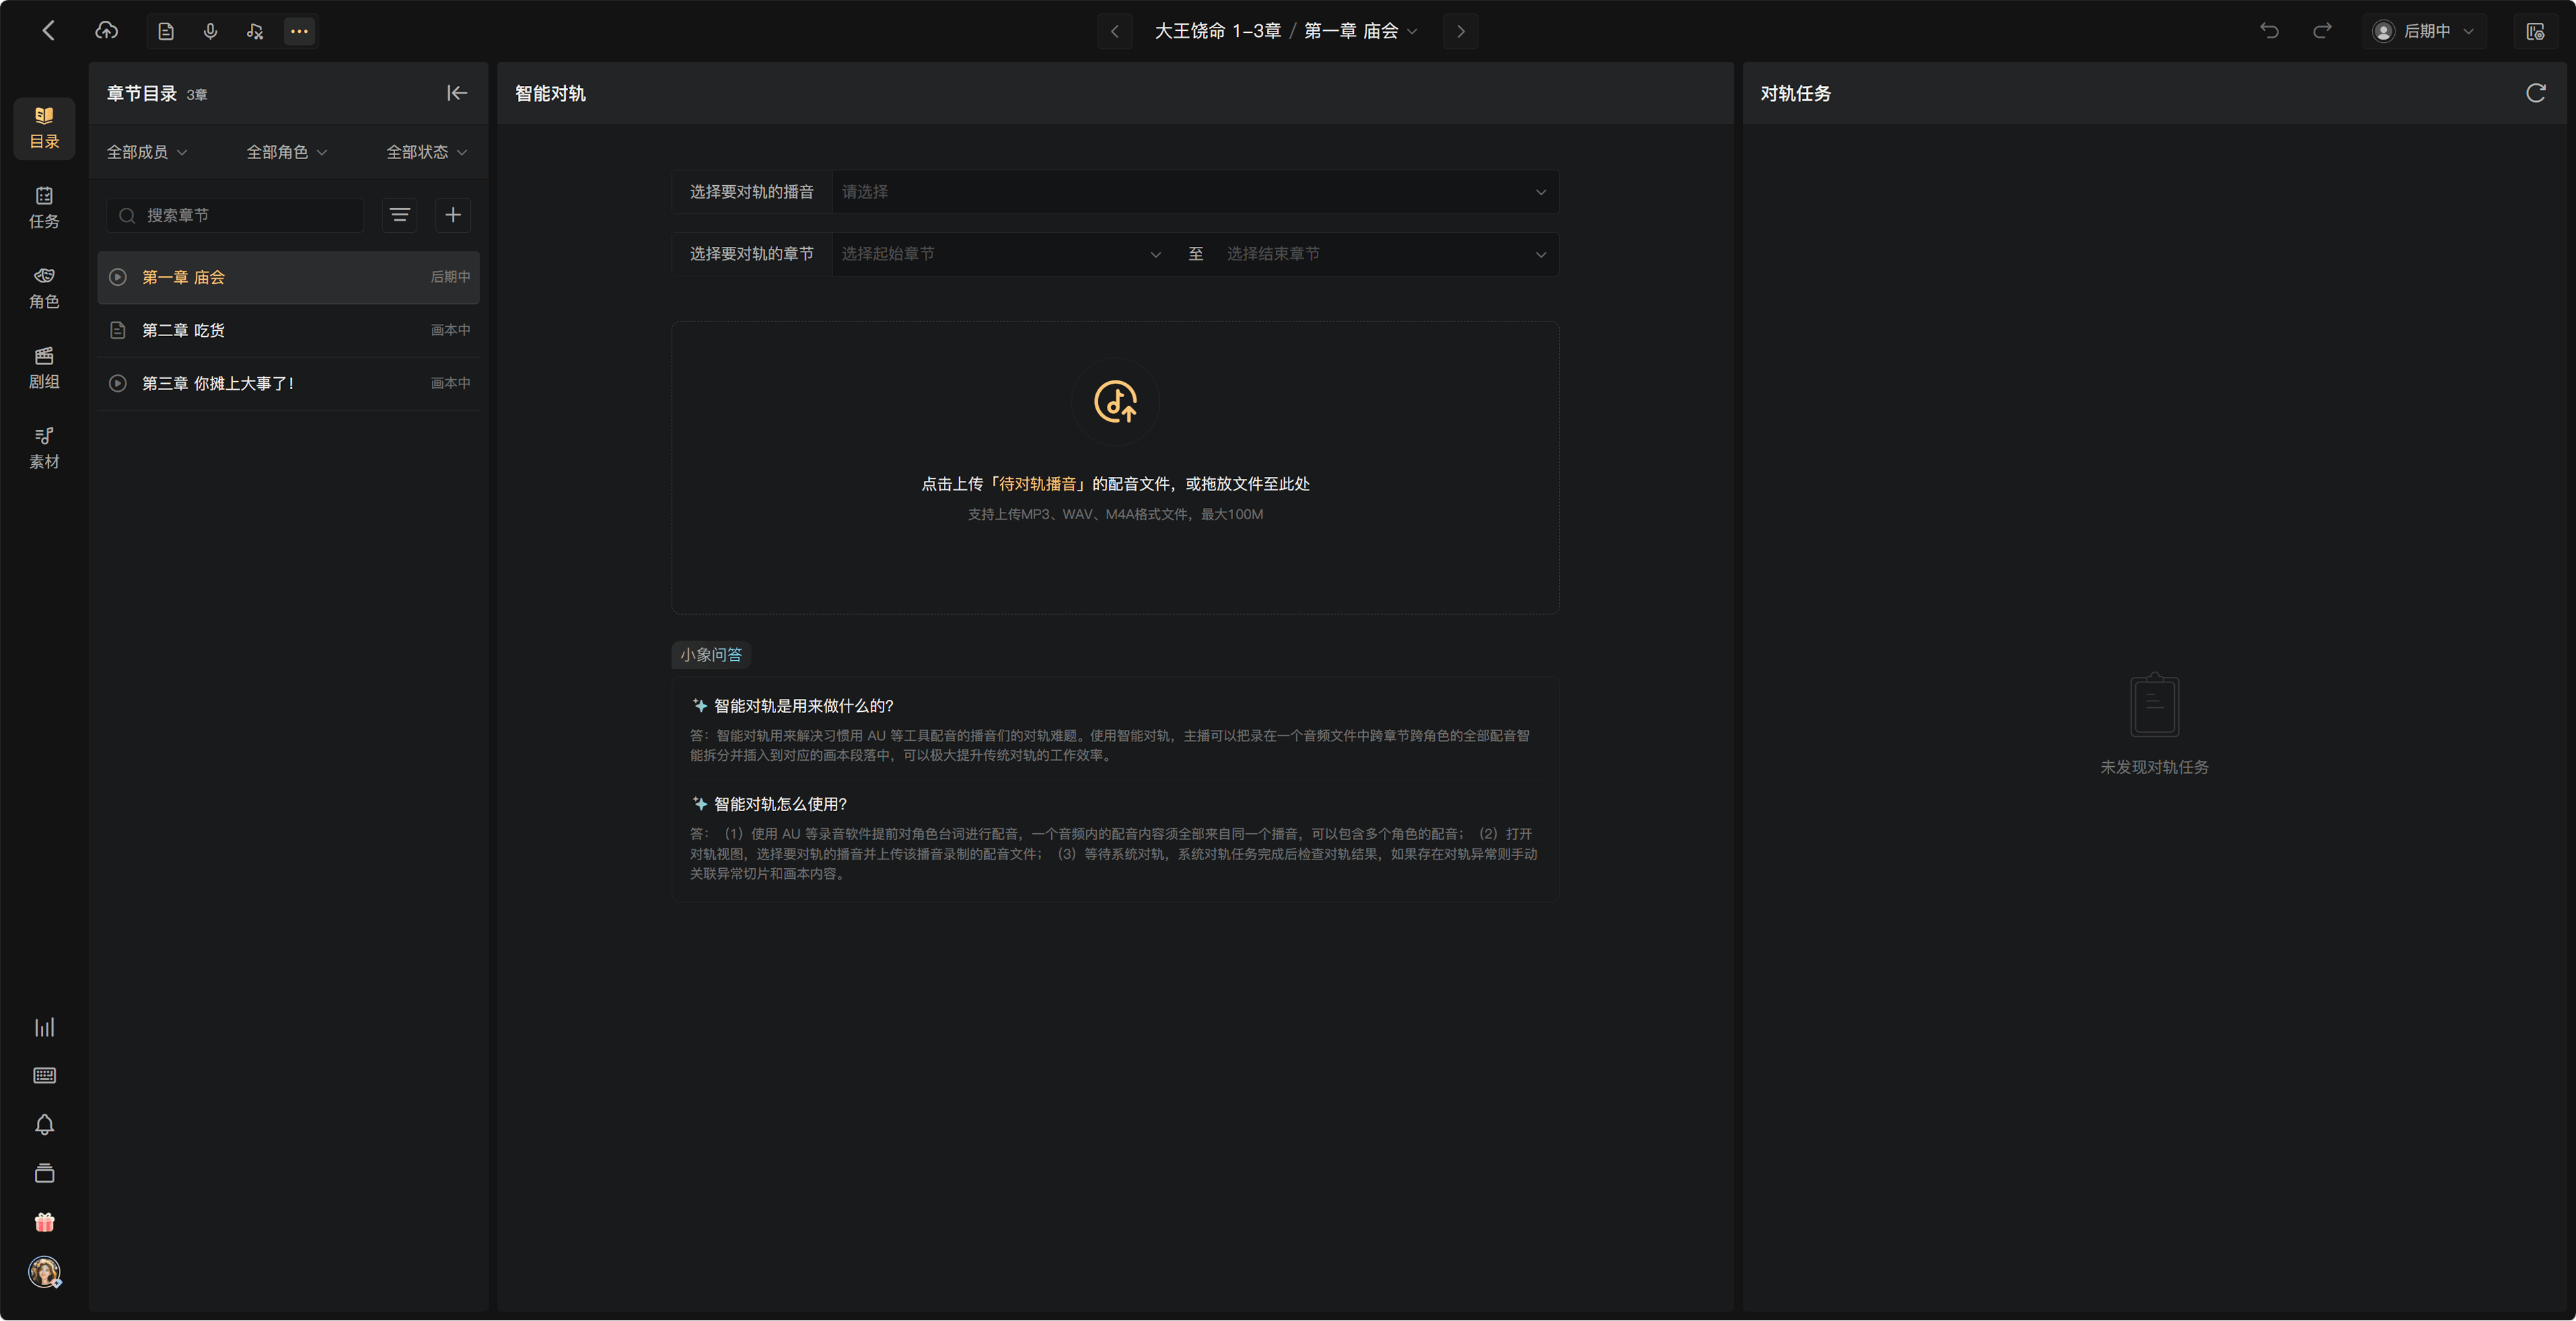Click the undo icon

click(2269, 31)
